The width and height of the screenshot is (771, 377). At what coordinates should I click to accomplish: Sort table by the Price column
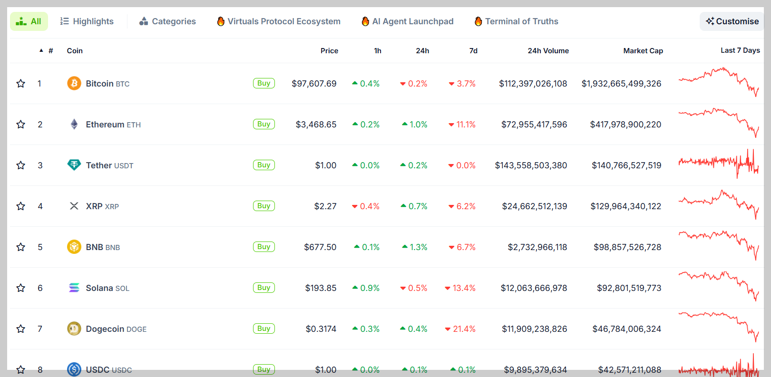coord(329,51)
